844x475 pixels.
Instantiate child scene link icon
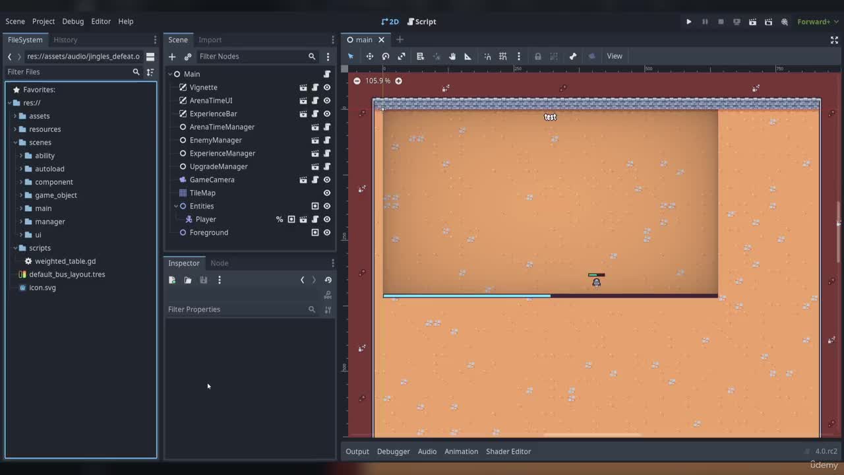coord(188,57)
